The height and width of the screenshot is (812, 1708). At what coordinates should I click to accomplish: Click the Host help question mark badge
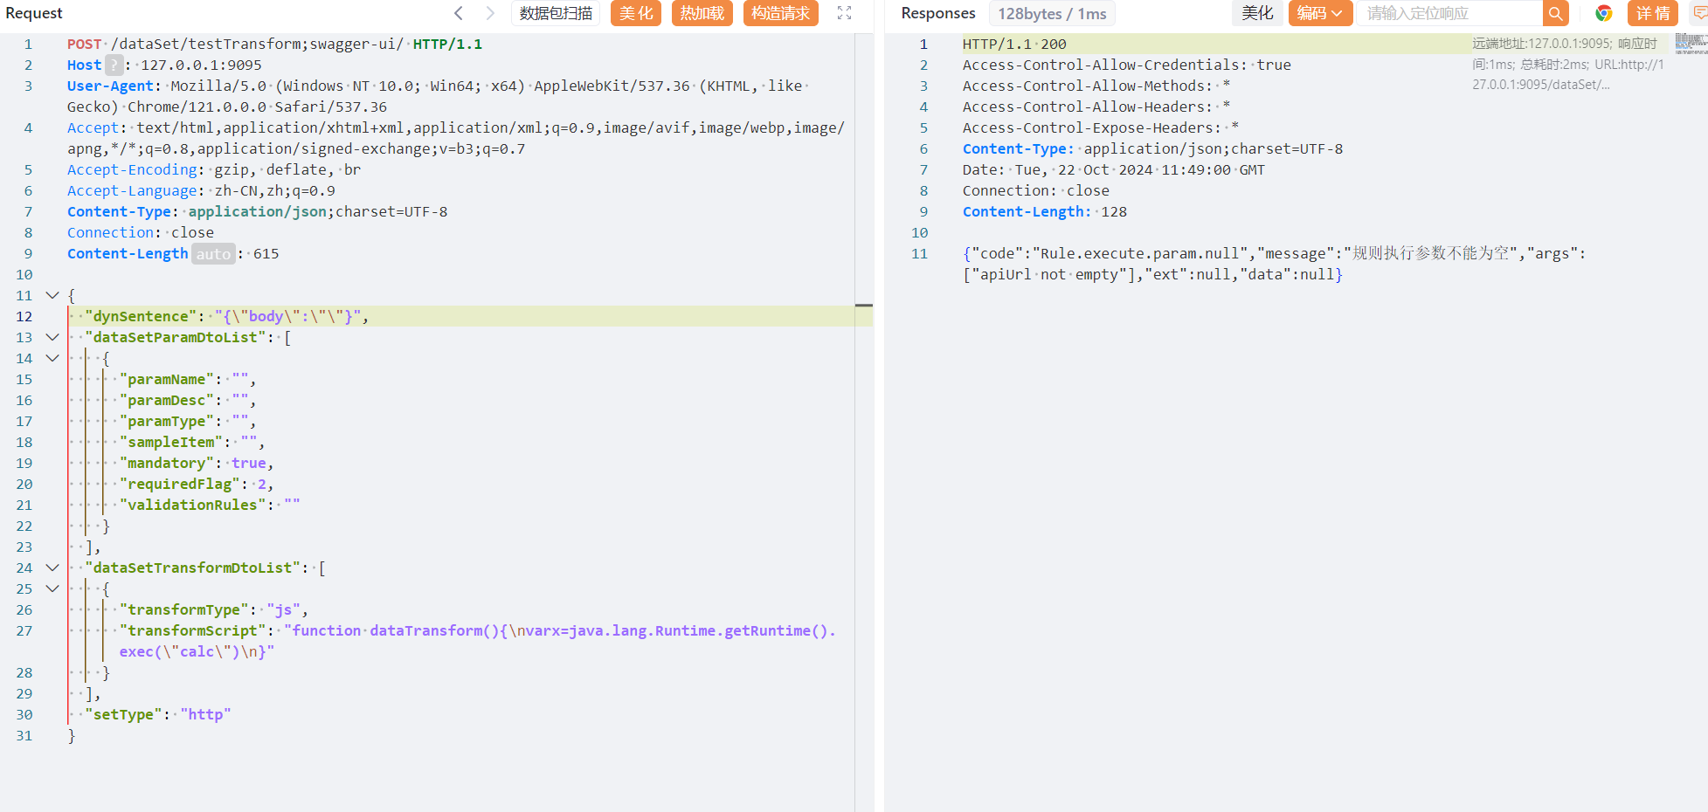pyautogui.click(x=114, y=65)
